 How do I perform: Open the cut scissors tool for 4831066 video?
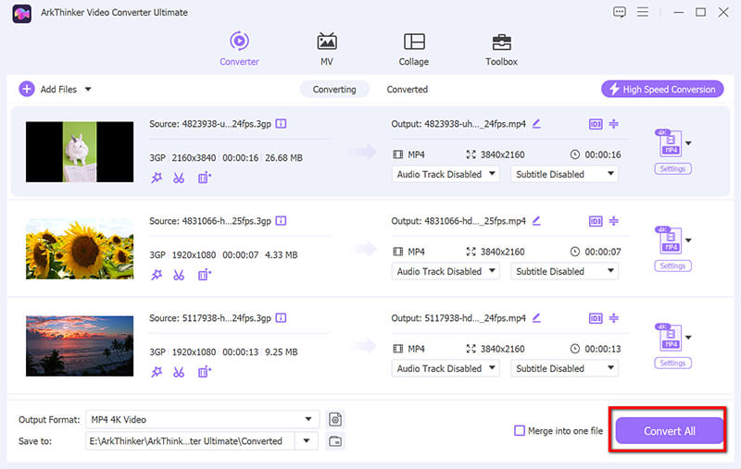click(x=179, y=275)
